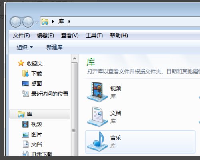The image size is (200, 160).
Task: Open the 帮助(H) menu
Action: click(119, 36)
